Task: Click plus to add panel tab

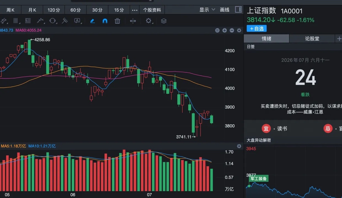Action: click(339, 39)
